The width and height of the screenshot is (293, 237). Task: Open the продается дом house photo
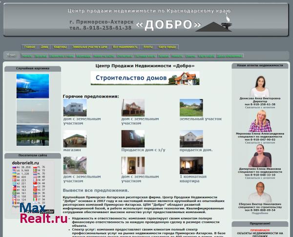pos(191,138)
